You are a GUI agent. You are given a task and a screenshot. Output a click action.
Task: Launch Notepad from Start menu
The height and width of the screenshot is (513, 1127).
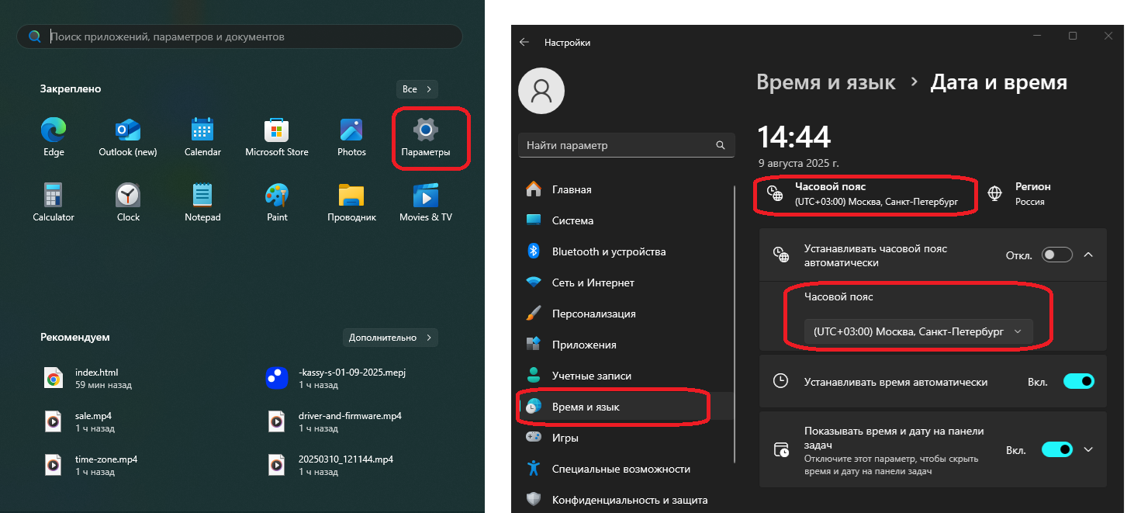[x=202, y=203]
